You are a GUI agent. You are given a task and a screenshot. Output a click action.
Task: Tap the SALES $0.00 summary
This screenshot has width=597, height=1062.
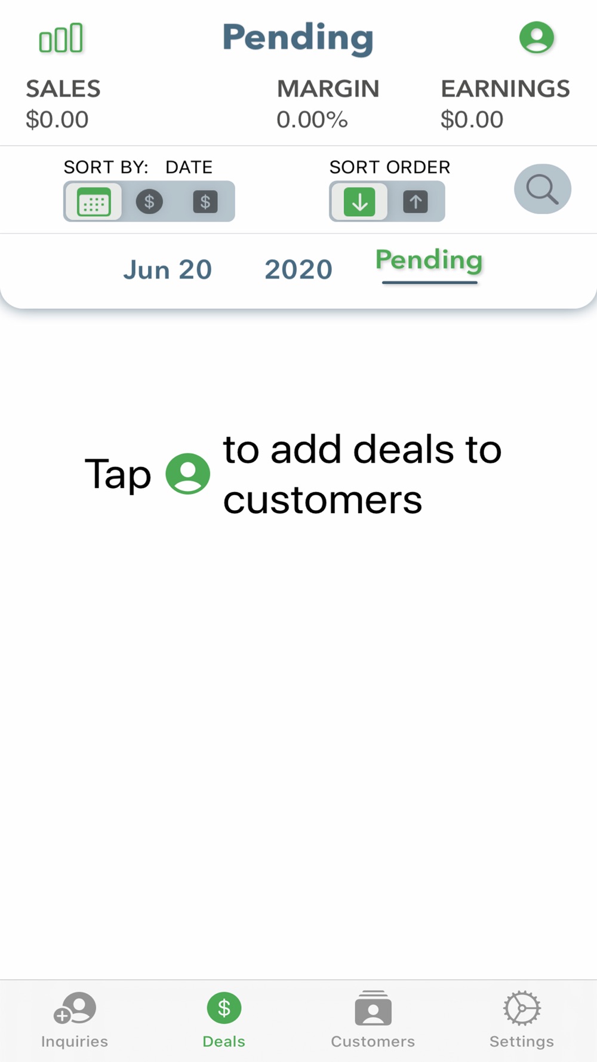pos(63,104)
